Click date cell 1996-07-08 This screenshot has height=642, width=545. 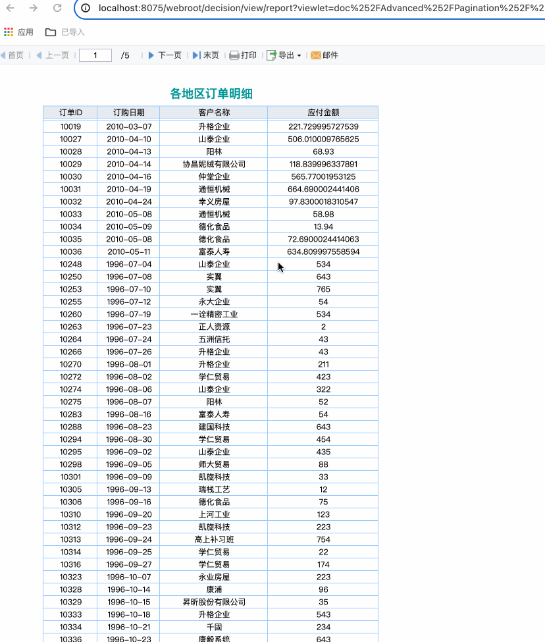pyautogui.click(x=128, y=277)
